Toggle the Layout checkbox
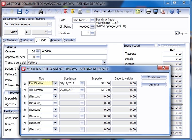 tap(177, 33)
